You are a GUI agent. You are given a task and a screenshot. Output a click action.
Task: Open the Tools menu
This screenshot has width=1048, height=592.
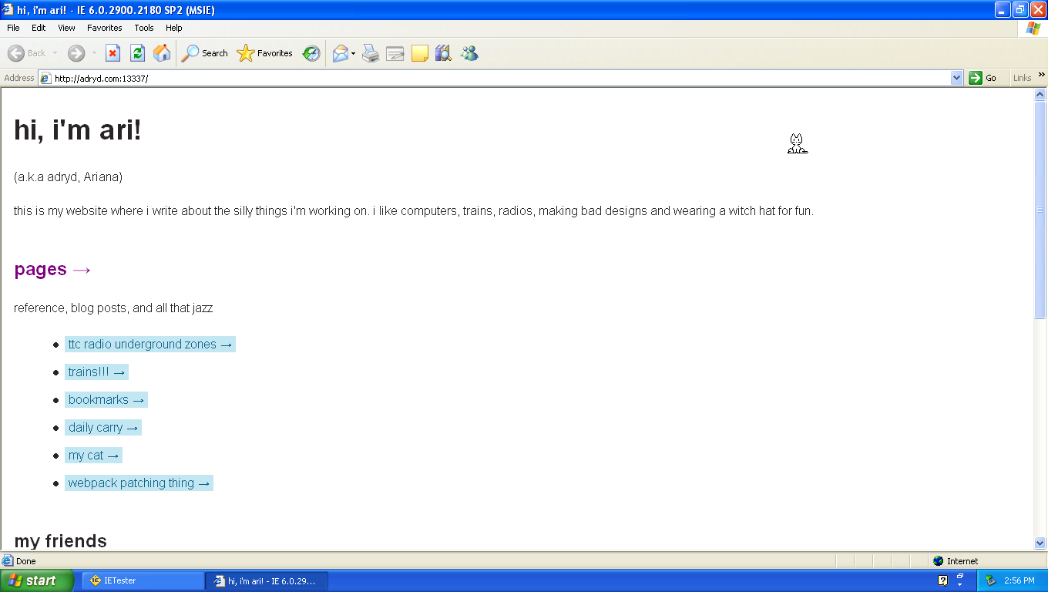point(143,28)
